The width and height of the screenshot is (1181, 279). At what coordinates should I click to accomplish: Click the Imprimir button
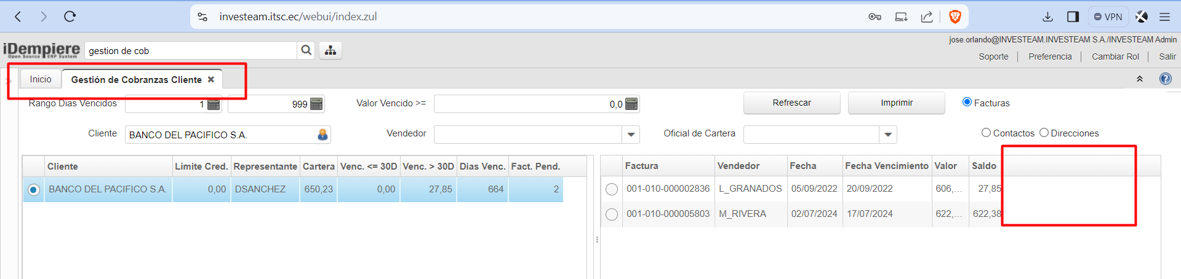pyautogui.click(x=896, y=103)
